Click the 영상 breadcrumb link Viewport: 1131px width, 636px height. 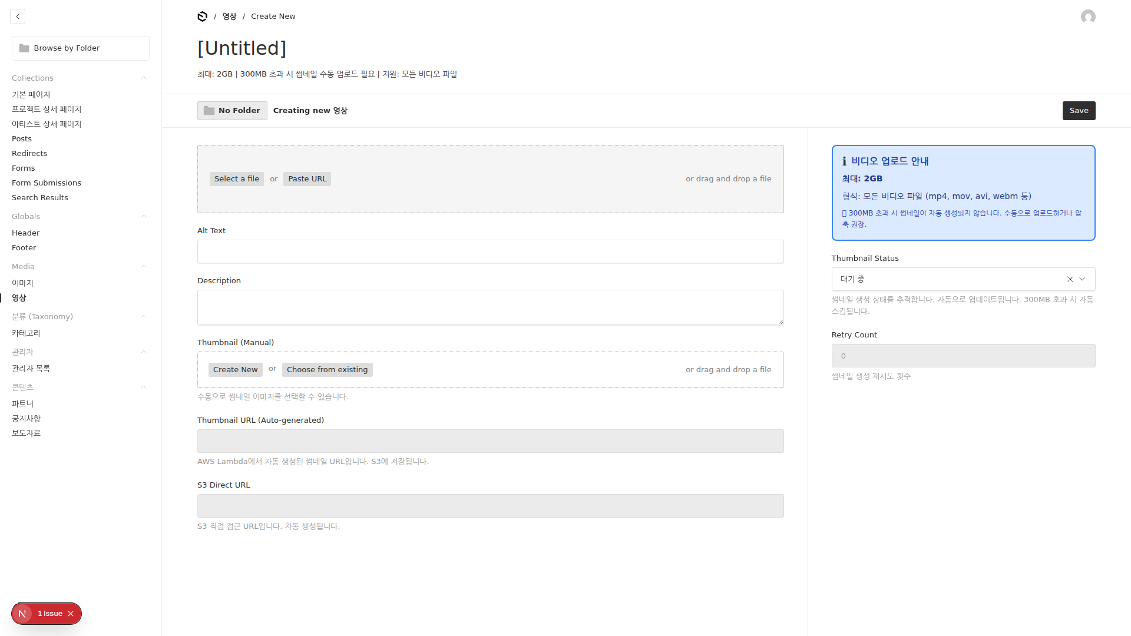tap(229, 16)
